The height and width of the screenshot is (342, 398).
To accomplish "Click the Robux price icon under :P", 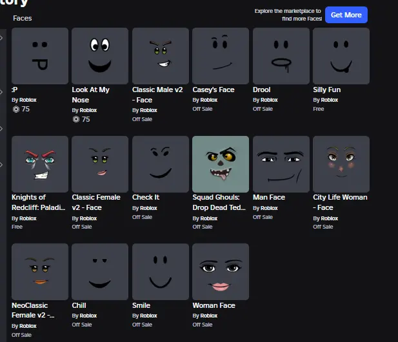I will tap(15, 109).
